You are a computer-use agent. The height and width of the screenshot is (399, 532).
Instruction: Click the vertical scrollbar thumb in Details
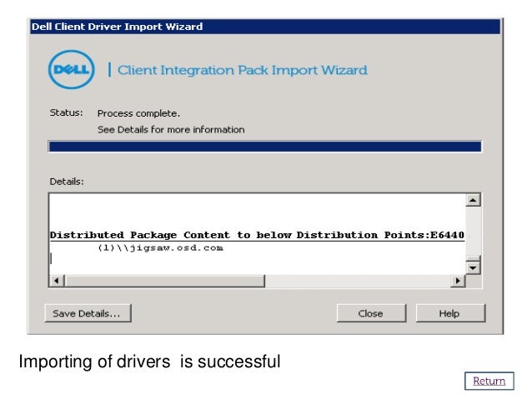[x=473, y=258]
